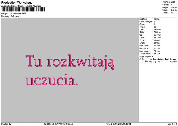Click the Zoom 1:1 value
Screen dimensions: 178x126
[x=173, y=13]
